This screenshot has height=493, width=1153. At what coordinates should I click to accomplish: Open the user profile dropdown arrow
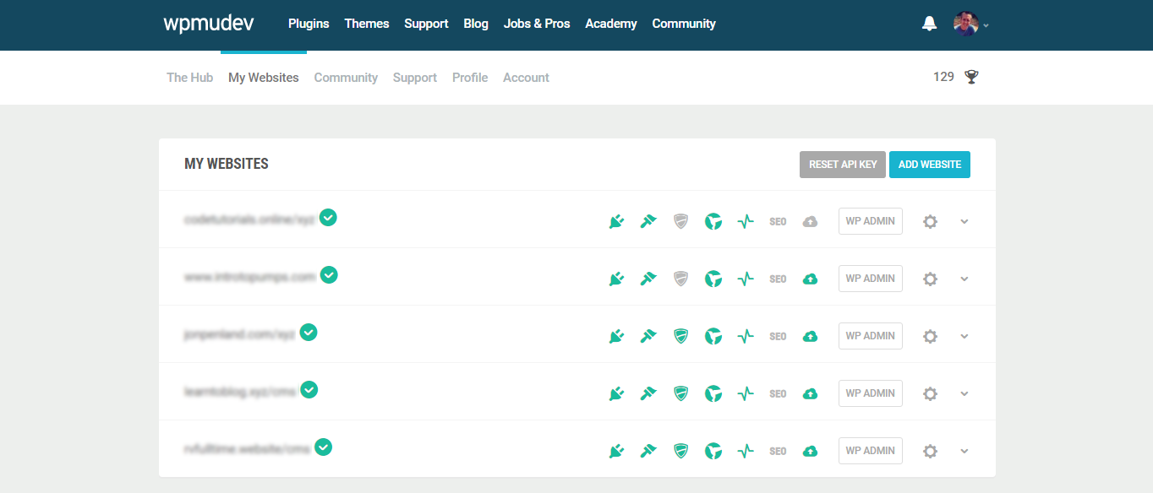pyautogui.click(x=986, y=26)
